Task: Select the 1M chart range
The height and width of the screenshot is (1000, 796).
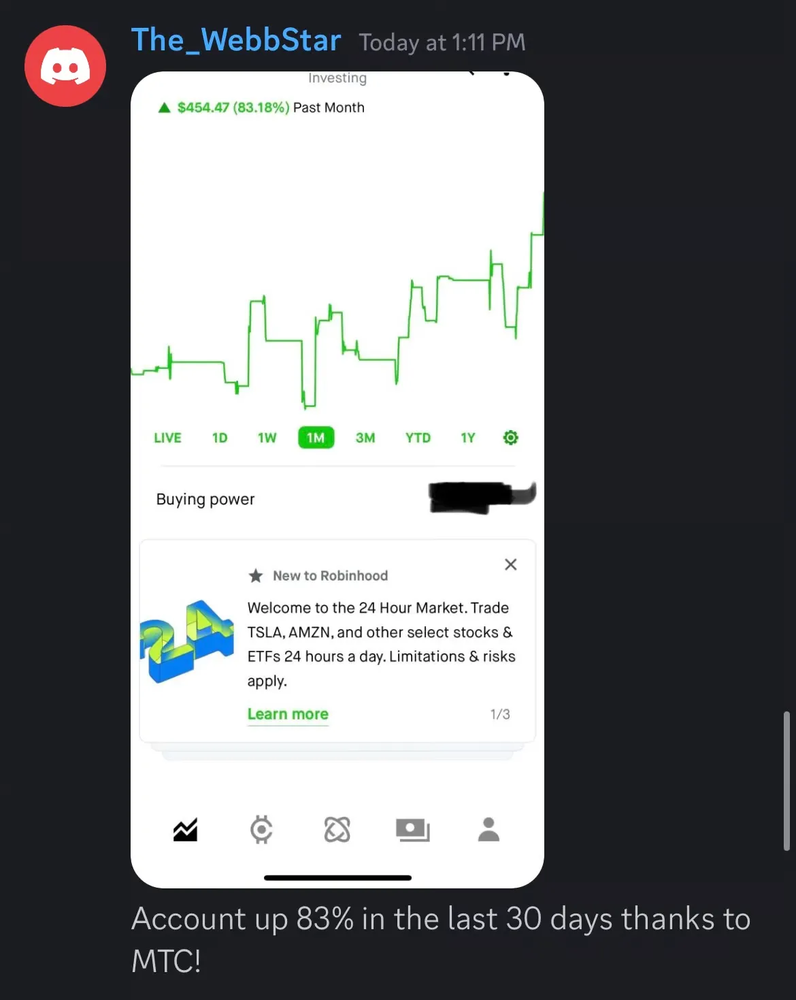Action: pos(316,438)
